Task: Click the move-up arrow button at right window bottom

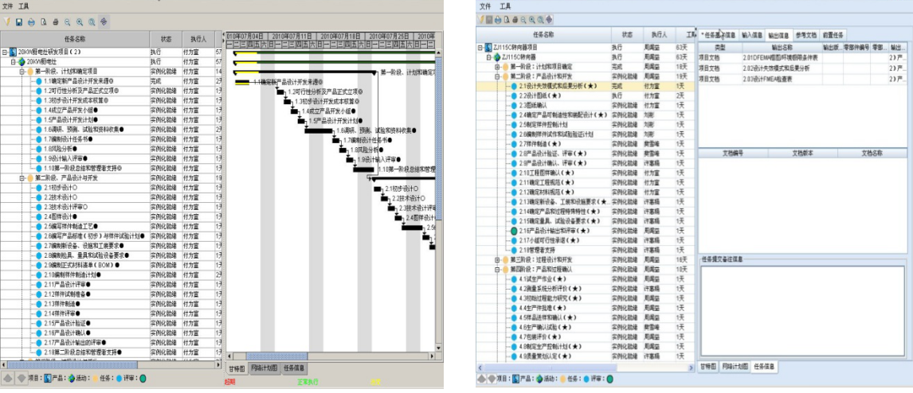Action: pos(481,379)
